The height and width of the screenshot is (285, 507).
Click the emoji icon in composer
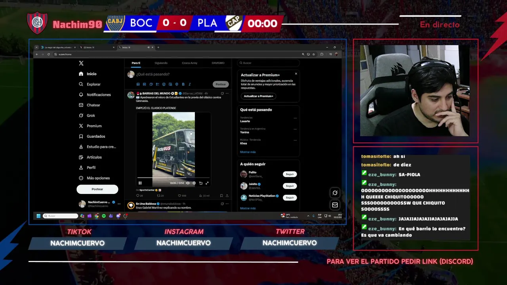pyautogui.click(x=164, y=84)
